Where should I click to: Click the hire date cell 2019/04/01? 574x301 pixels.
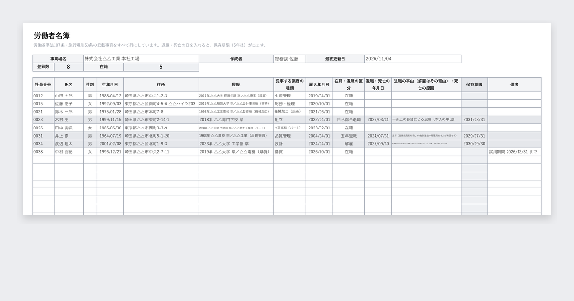pos(319,96)
